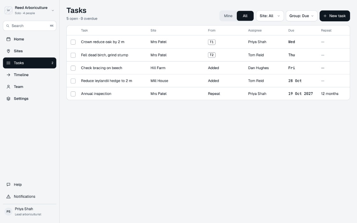Click the Home calendar icon in sidebar
Image resolution: width=357 pixels, height=223 pixels.
tap(8, 39)
